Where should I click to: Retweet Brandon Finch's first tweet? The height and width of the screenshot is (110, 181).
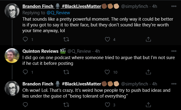(x=66, y=39)
